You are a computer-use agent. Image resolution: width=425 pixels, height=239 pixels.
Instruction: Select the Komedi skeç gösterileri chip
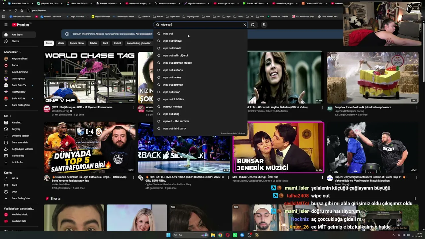pyautogui.click(x=139, y=43)
